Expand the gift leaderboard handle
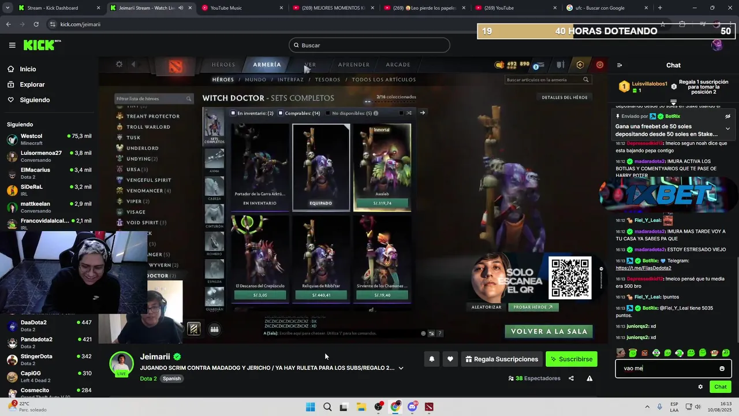 (673, 102)
